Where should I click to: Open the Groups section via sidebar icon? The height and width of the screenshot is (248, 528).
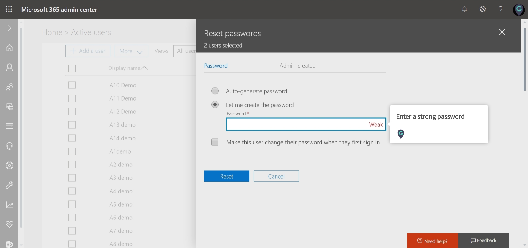point(9,87)
